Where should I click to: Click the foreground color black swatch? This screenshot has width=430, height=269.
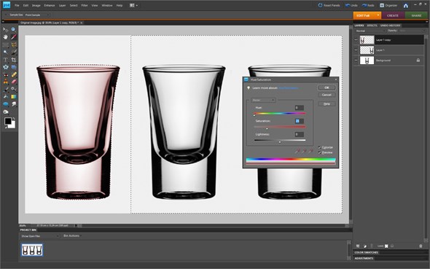[x=8, y=121]
